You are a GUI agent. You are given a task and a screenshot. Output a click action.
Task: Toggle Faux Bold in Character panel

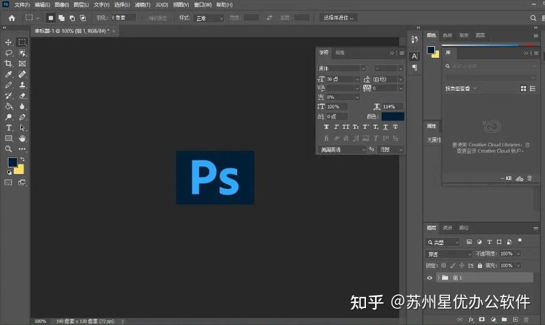(326, 127)
